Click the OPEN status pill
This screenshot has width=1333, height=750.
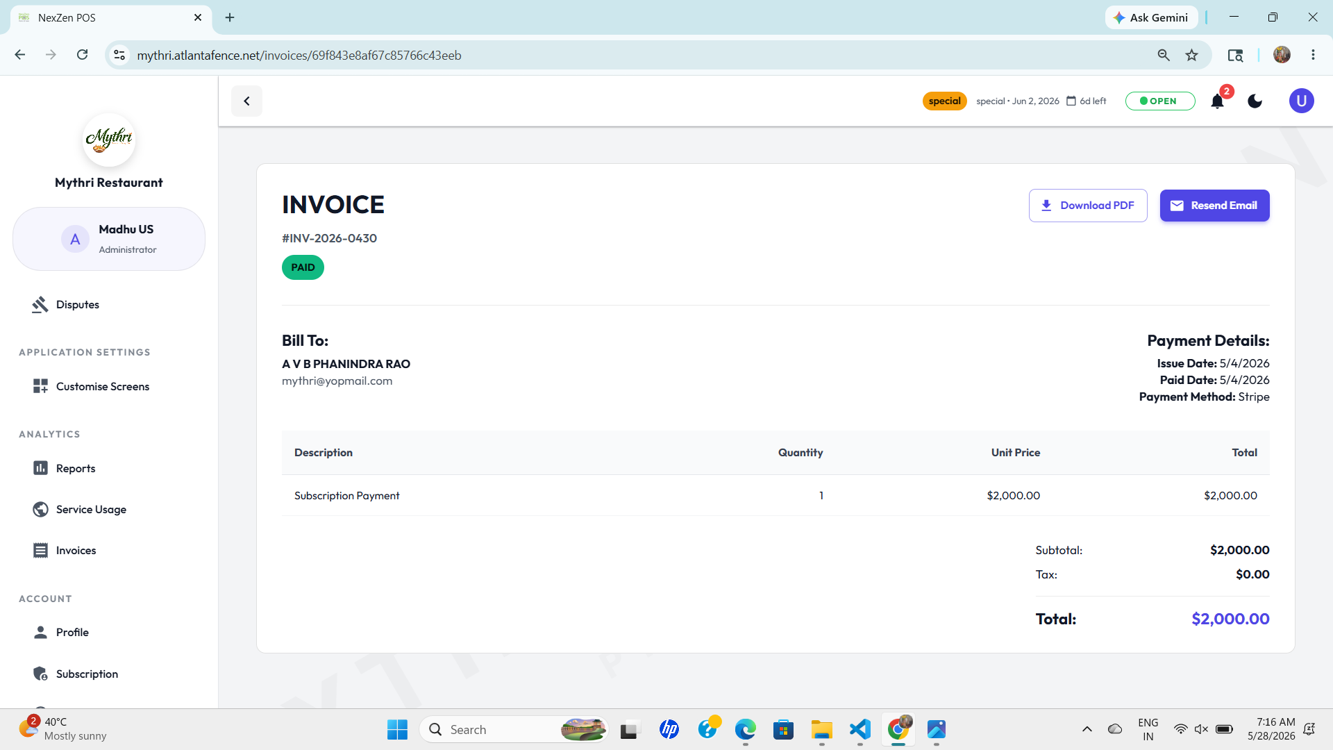(1159, 101)
